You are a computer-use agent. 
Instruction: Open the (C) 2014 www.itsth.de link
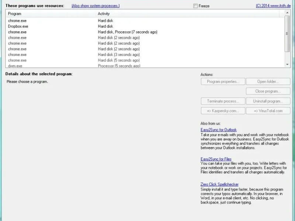point(273,6)
